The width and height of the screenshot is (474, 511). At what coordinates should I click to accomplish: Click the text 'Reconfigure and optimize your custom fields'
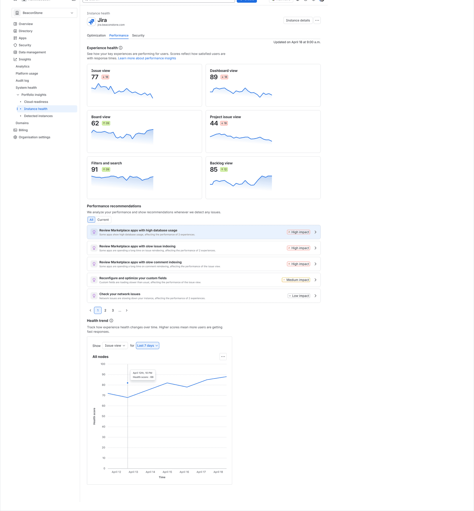[133, 278]
